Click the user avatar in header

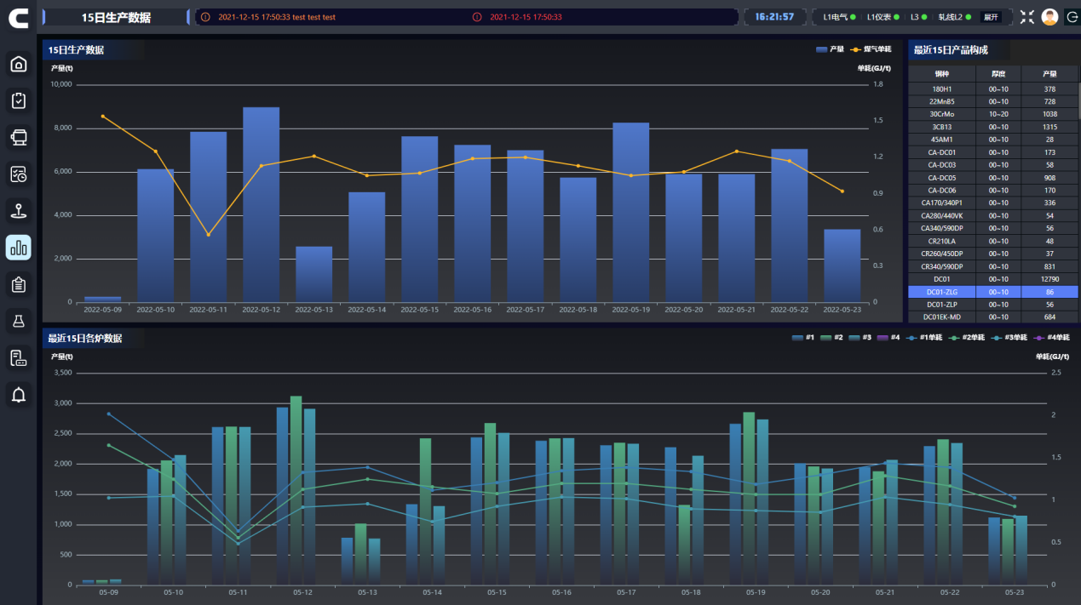pyautogui.click(x=1049, y=17)
